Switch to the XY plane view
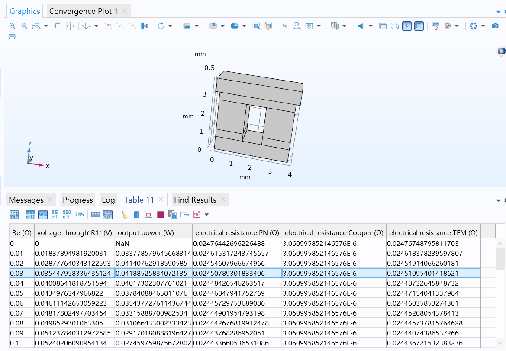Viewport: 506px width, 351px height. tap(108, 26)
